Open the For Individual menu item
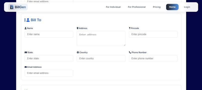 (113, 7)
